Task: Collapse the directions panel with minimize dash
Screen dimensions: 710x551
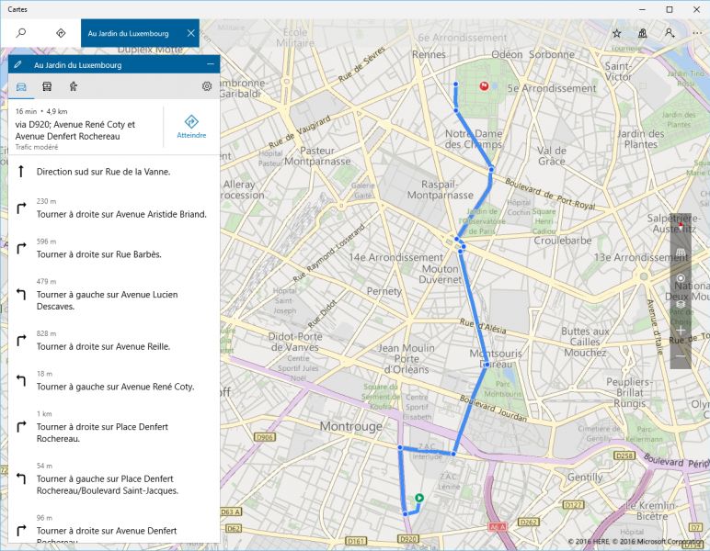Action: pos(211,65)
